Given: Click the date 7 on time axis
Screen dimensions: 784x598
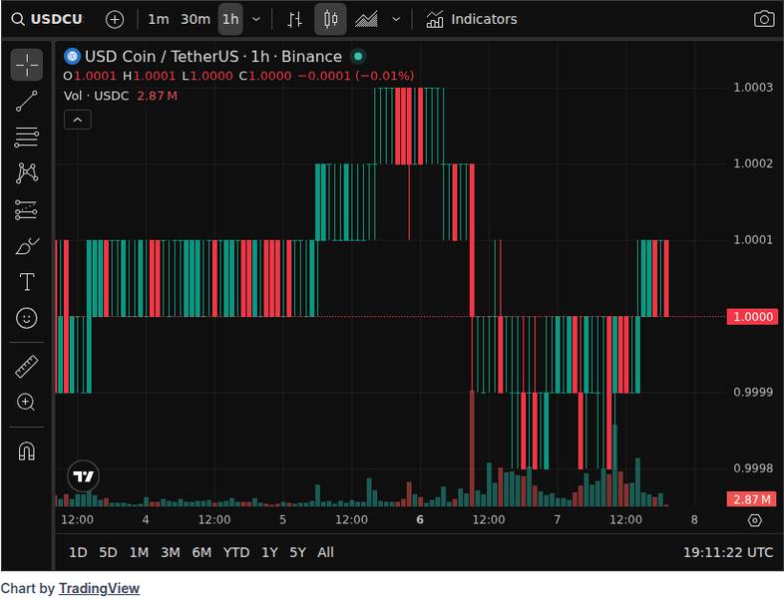Looking at the screenshot, I should click(557, 519).
